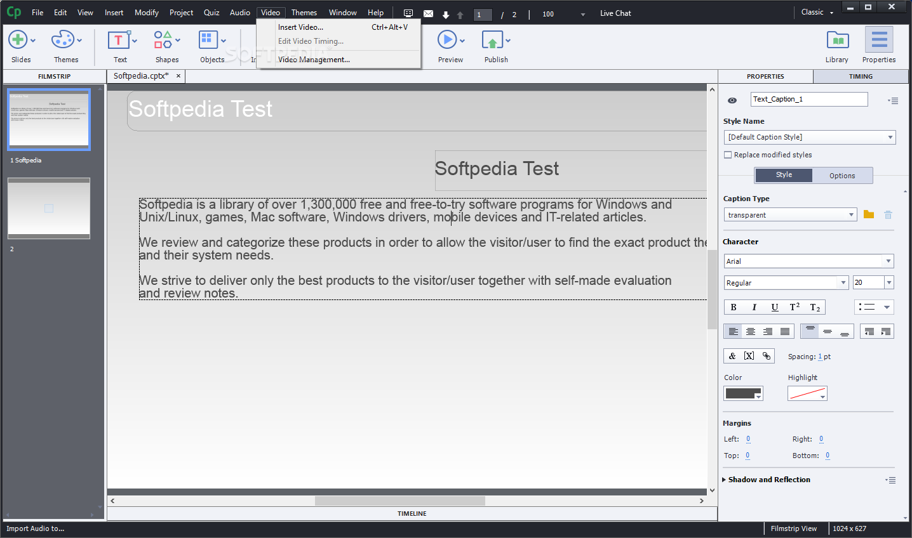Screen dimensions: 912x538
Task: Go to previous slide with up arrow
Action: [x=460, y=15]
